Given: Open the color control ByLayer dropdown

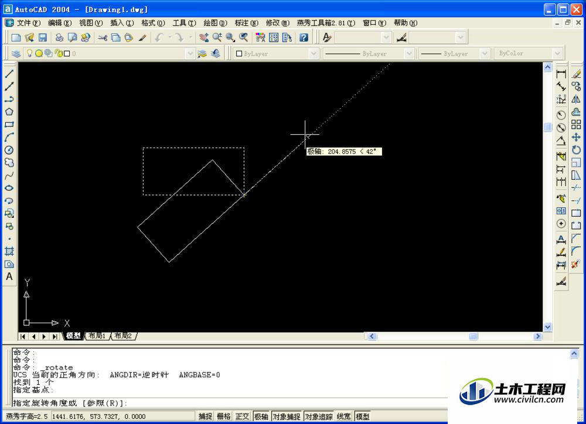Looking at the screenshot, I should tap(314, 53).
